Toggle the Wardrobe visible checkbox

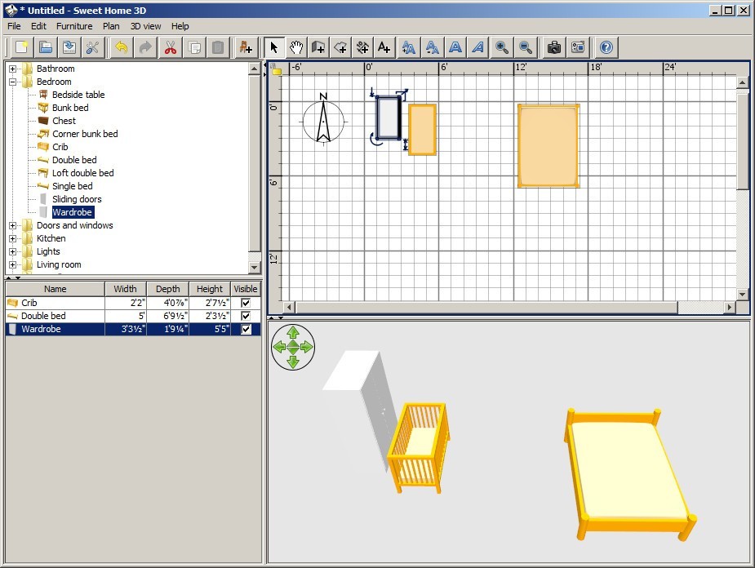[246, 329]
